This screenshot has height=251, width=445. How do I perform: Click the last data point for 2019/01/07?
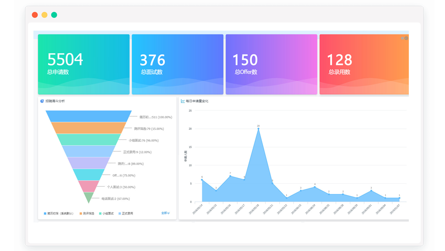pos(399,198)
